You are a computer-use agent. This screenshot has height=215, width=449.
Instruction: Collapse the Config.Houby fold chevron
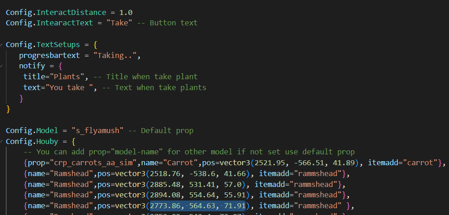[x=1, y=142]
